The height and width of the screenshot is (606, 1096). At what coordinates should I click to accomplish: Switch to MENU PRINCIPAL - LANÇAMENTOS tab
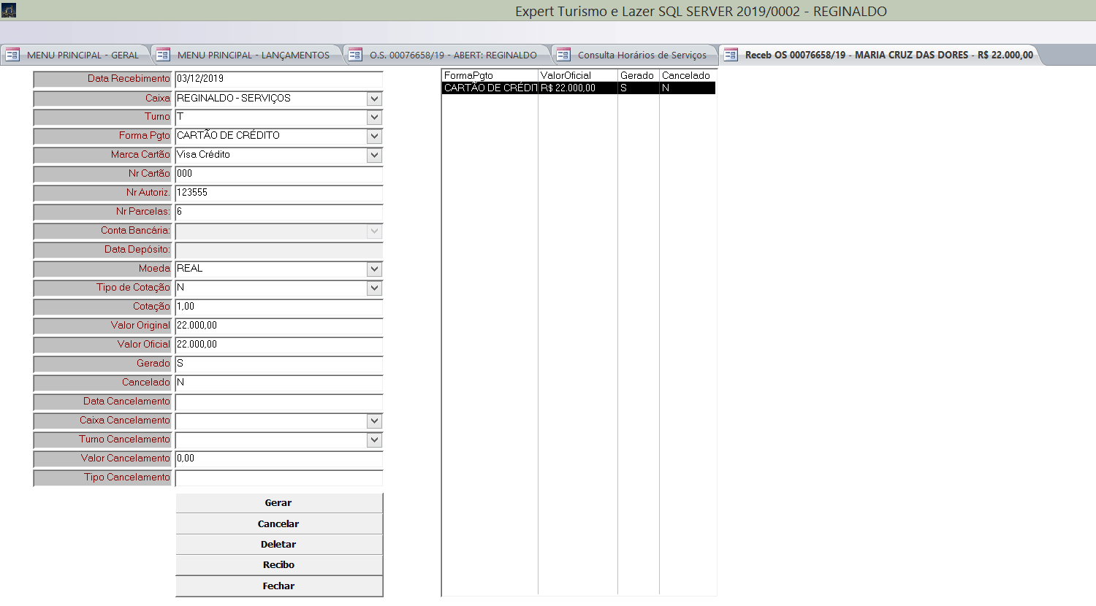(x=253, y=55)
